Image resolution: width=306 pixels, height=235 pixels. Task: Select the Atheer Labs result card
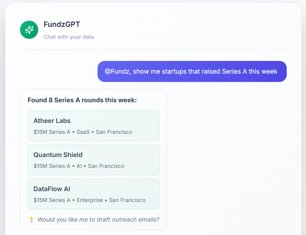tap(93, 125)
